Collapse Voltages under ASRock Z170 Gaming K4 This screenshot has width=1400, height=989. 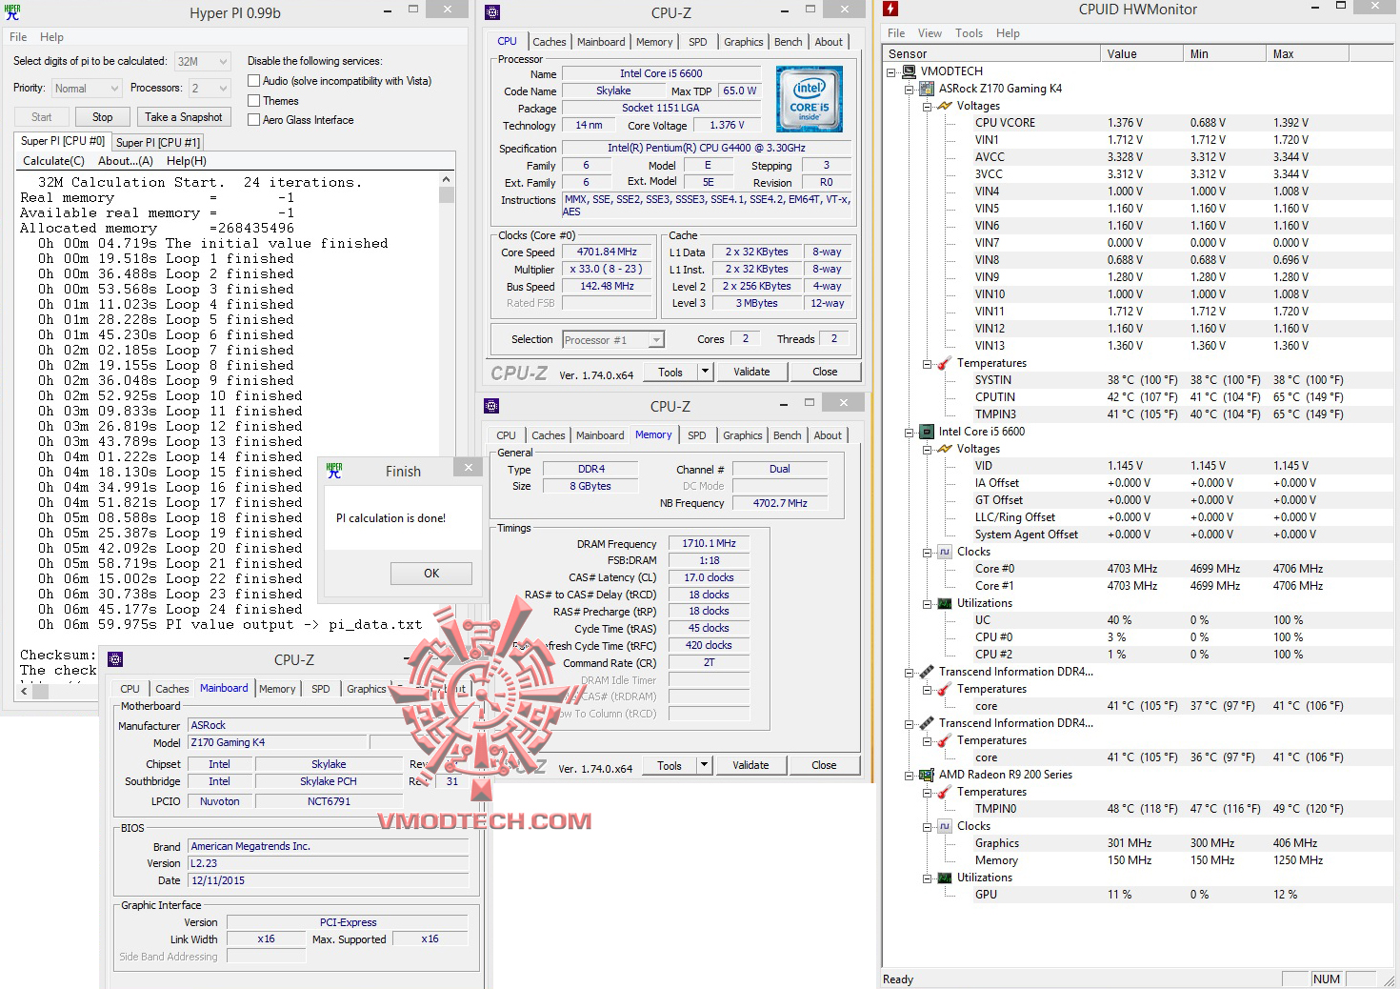coord(927,106)
